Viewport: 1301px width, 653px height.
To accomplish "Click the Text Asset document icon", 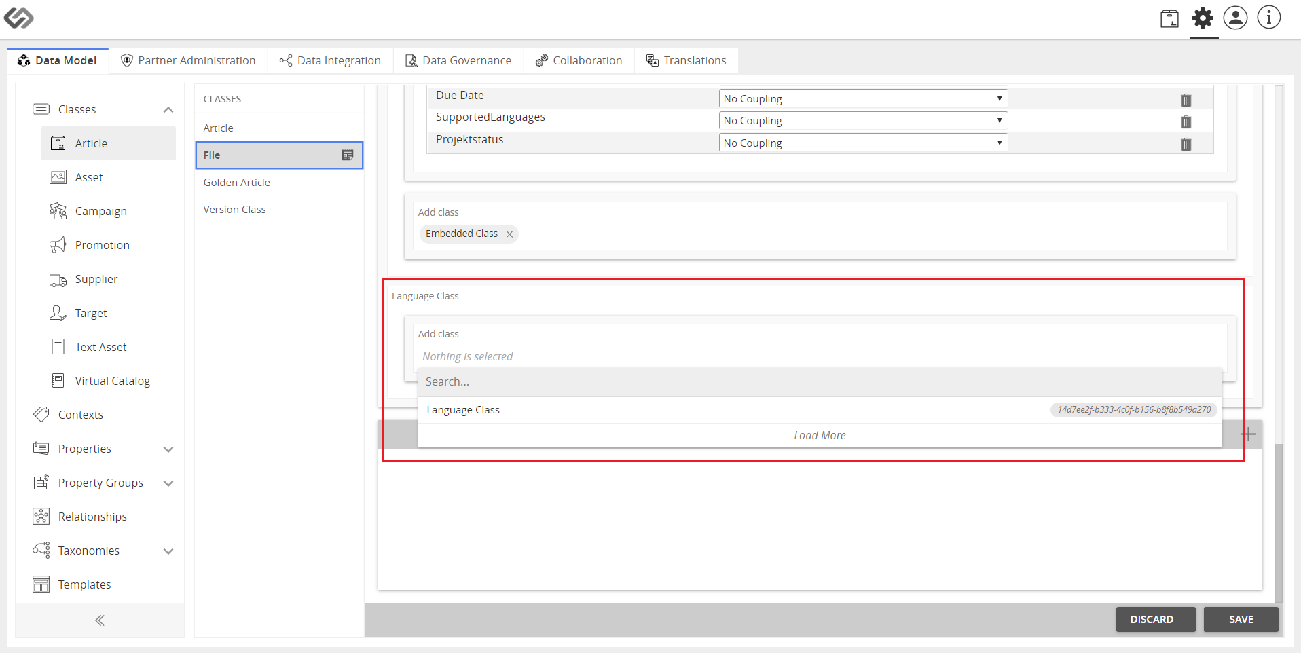I will coord(58,347).
